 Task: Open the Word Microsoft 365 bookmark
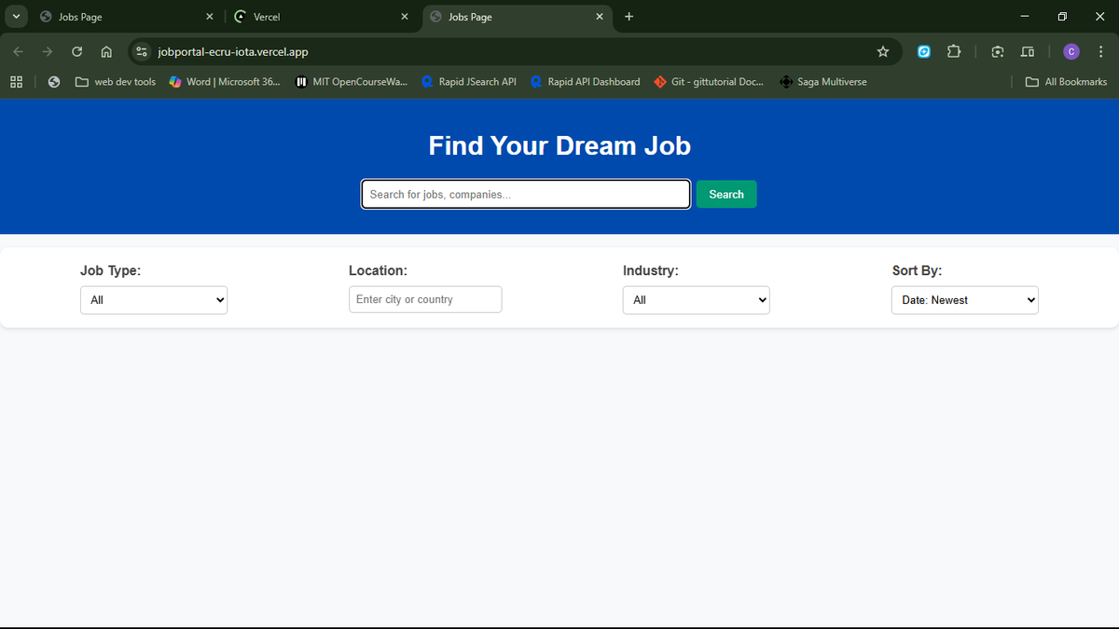click(225, 82)
